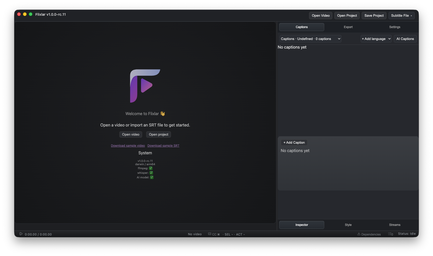Select the Style tab
433x256 pixels.
(348, 225)
